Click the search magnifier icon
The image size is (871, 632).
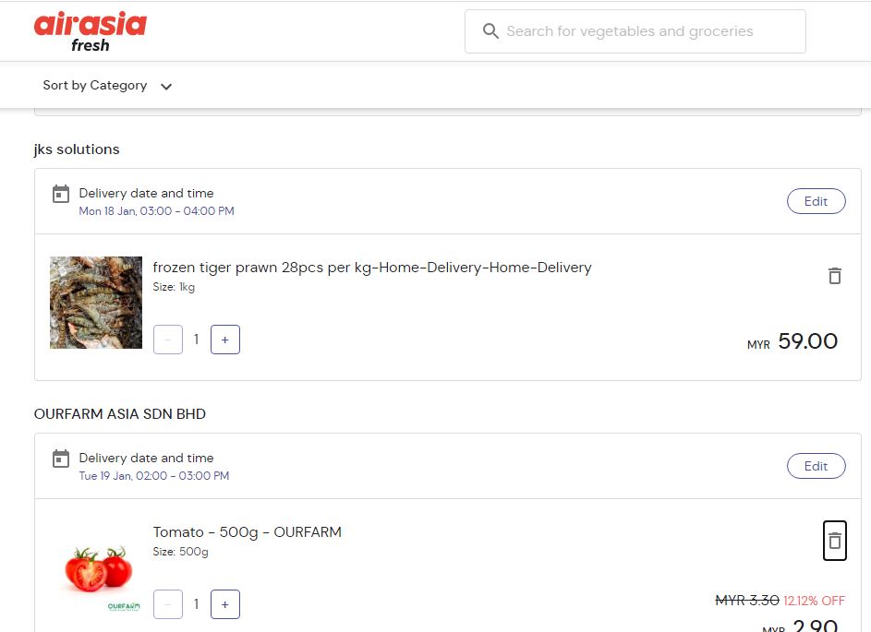click(490, 31)
